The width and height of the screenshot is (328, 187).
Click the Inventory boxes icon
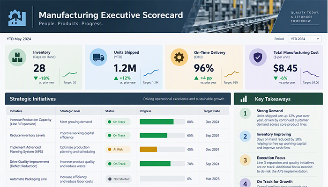click(x=17, y=58)
